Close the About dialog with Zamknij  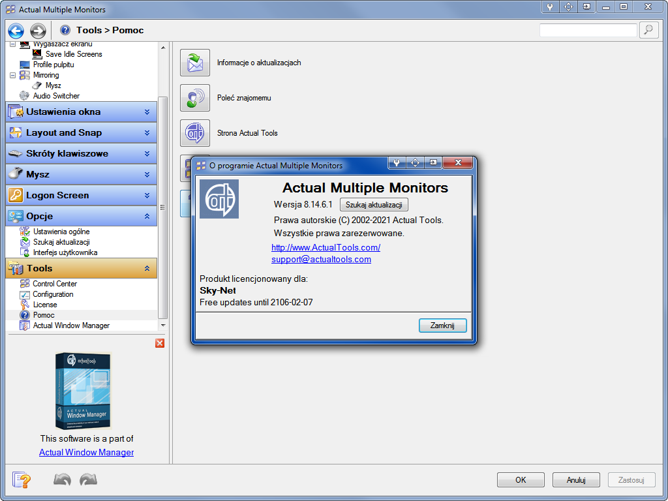(443, 326)
